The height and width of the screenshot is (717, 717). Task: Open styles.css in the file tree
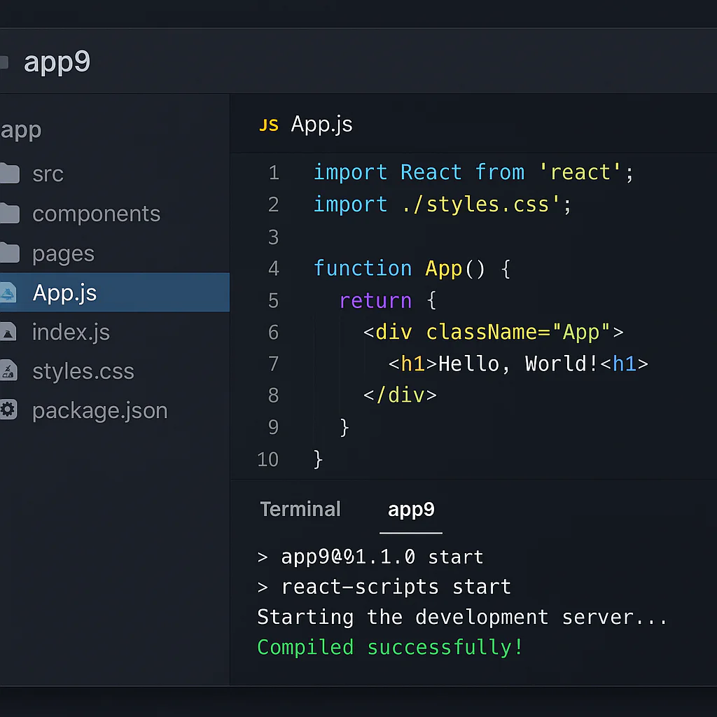[83, 371]
